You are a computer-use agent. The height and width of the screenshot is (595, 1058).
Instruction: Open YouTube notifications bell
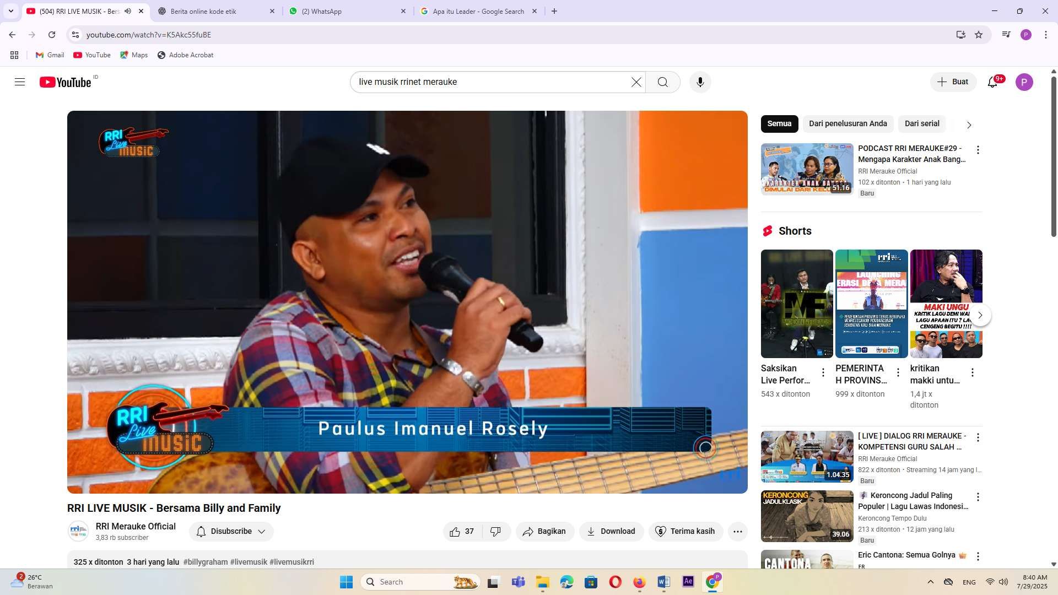(x=992, y=82)
